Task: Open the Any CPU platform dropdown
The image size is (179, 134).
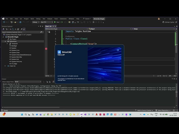Action: pyautogui.click(x=47, y=22)
